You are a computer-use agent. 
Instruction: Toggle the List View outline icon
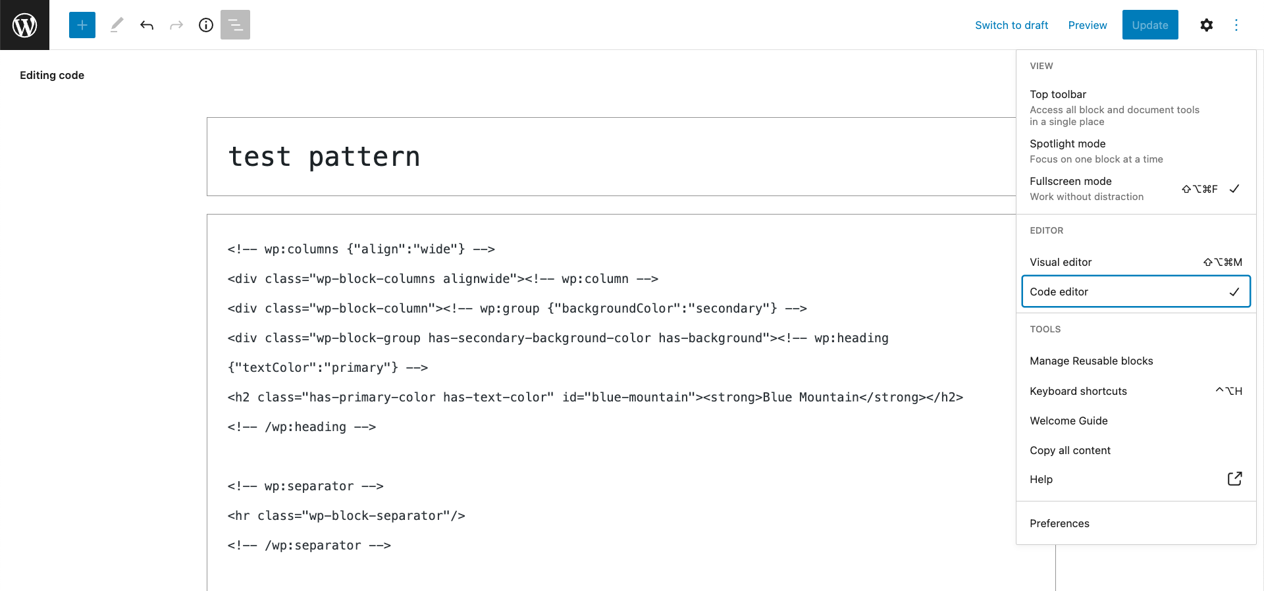235,25
